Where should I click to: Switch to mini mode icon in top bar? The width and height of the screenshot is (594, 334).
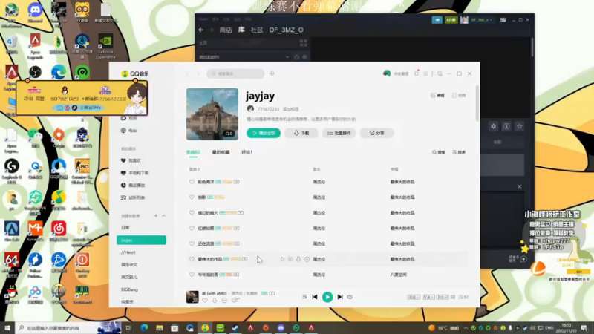(x=440, y=73)
